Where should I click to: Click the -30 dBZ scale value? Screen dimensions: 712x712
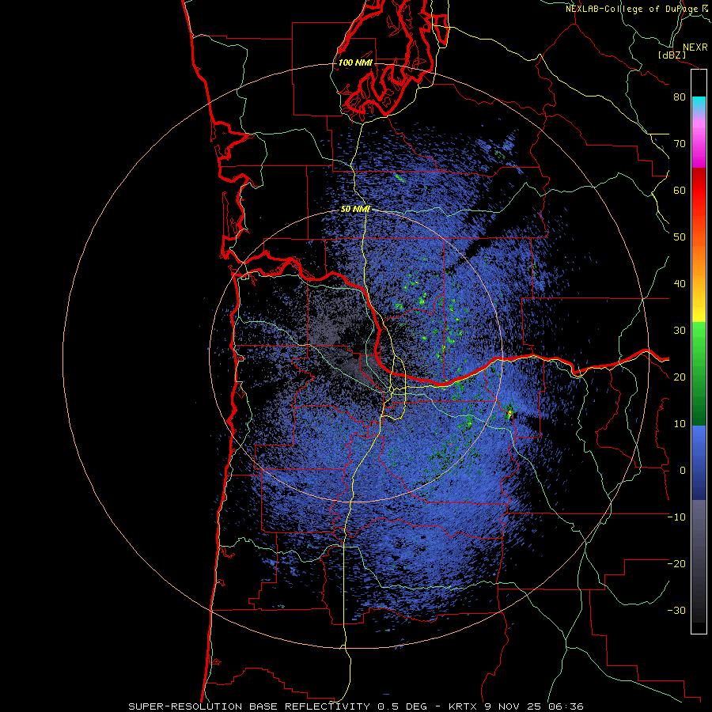[x=676, y=611]
